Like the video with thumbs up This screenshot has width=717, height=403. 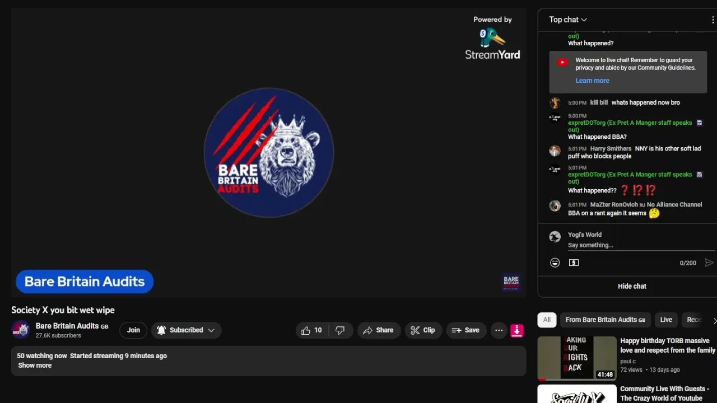pos(311,330)
